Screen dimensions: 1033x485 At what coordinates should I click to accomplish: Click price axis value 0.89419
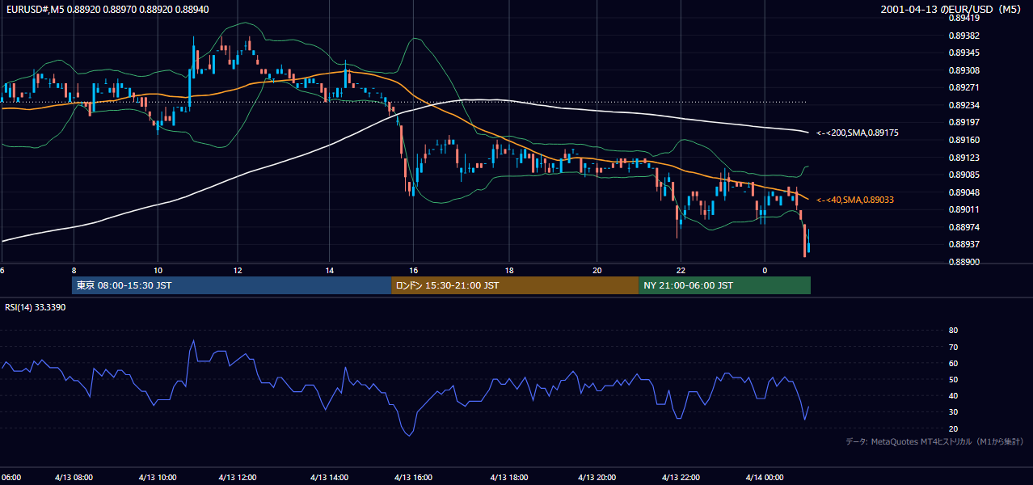point(963,18)
